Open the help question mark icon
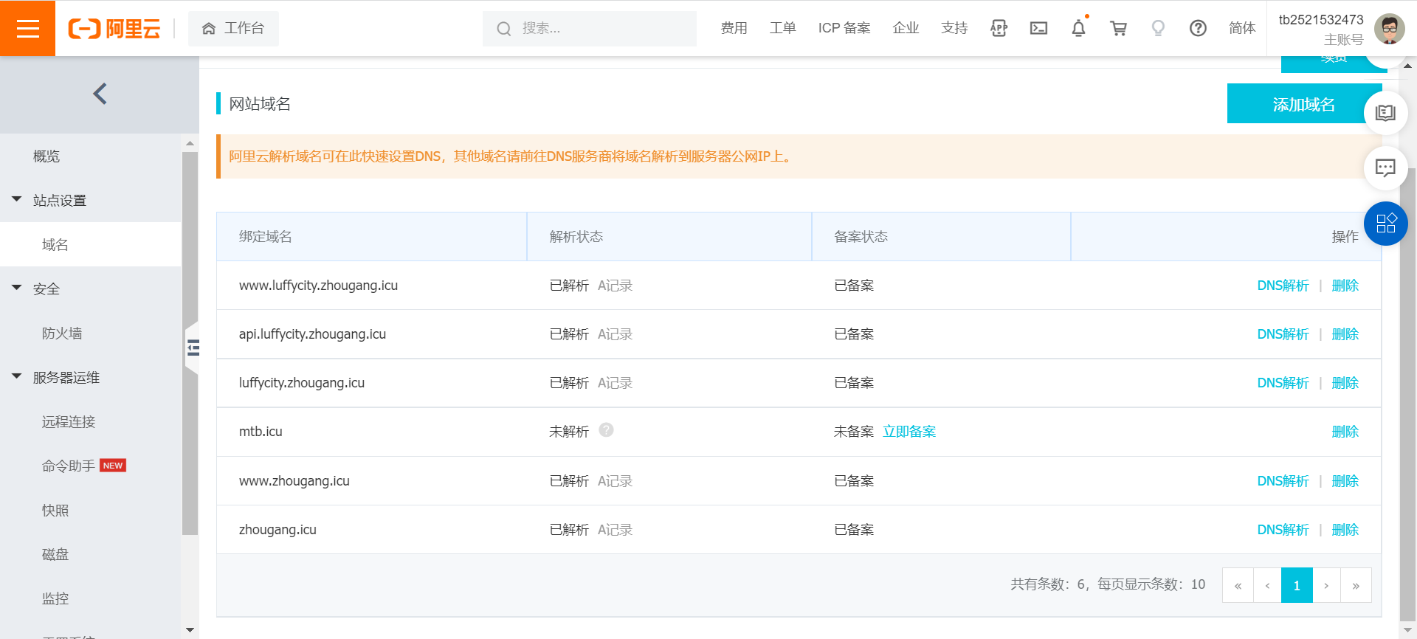Image resolution: width=1417 pixels, height=639 pixels. pos(1198,28)
